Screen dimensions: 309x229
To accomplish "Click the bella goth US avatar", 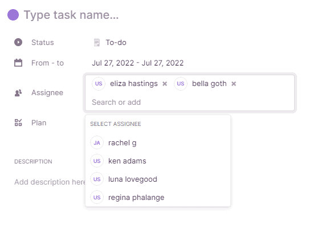I will [x=181, y=84].
